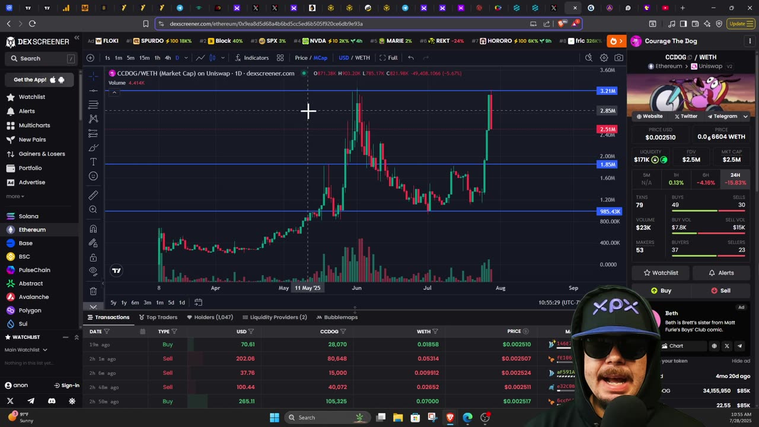Select the 24H stats tab
The image size is (759, 427).
point(735,179)
